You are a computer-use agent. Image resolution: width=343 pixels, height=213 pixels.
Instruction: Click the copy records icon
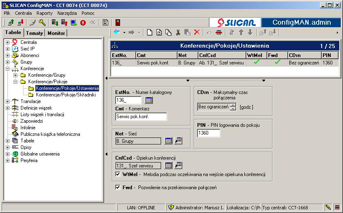point(168,32)
